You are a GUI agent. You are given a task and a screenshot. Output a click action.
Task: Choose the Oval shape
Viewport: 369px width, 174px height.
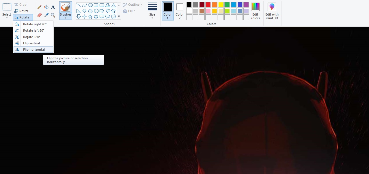tap(90, 5)
